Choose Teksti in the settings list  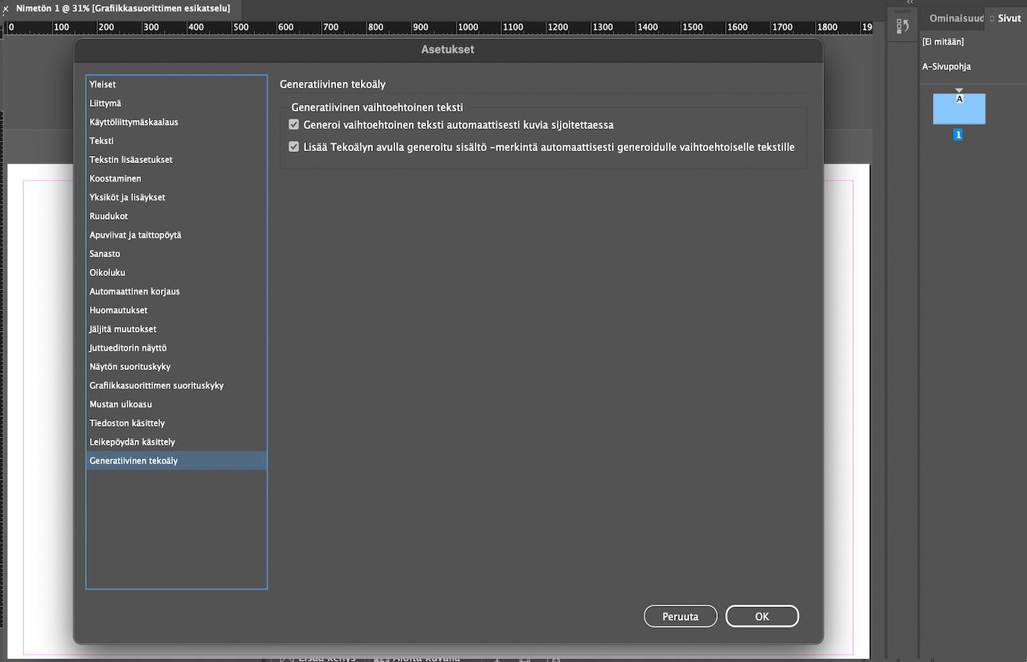click(176, 141)
